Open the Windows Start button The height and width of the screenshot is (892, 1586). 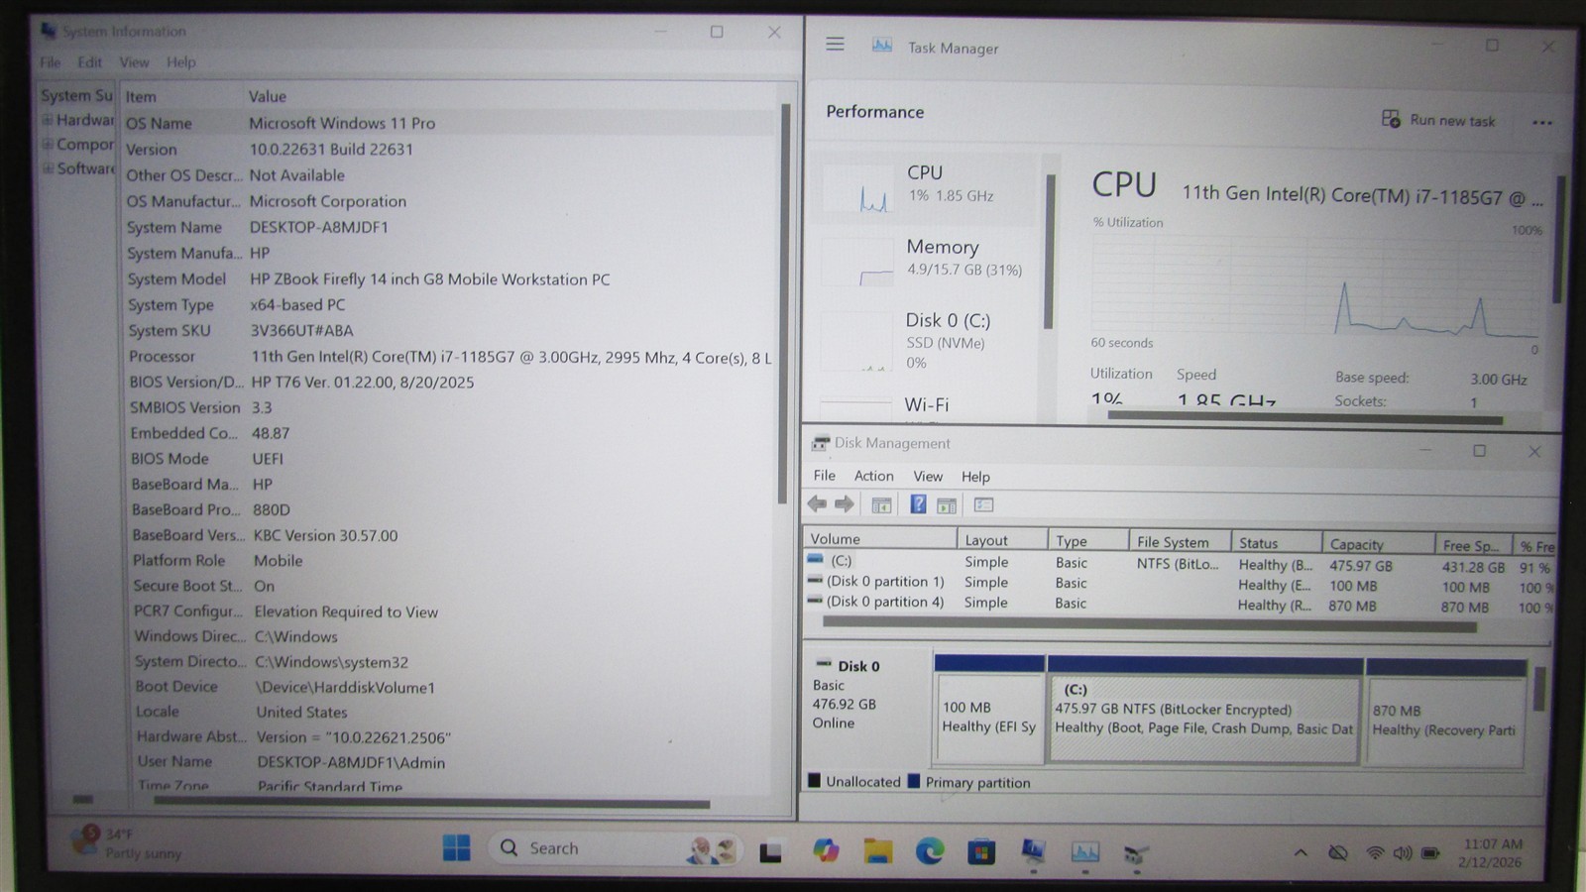(x=457, y=848)
